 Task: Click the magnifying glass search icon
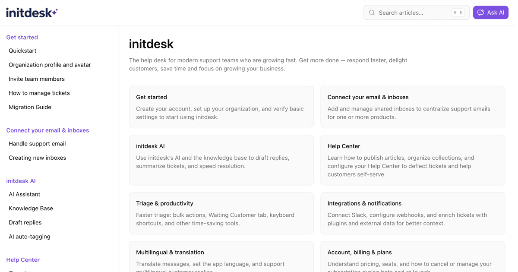point(372,13)
